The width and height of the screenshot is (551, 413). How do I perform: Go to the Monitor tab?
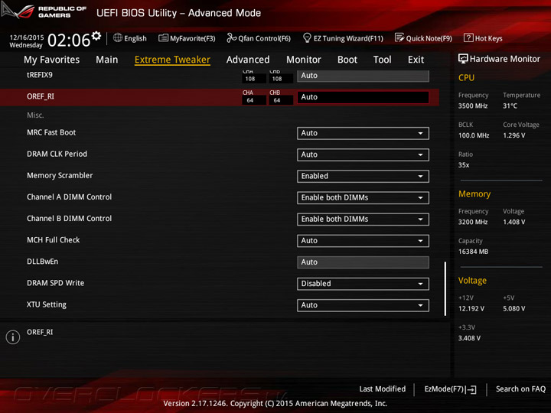(304, 60)
